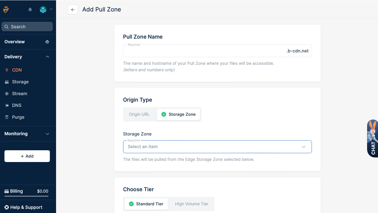
Task: Click the user avatar icon
Action: click(x=43, y=9)
